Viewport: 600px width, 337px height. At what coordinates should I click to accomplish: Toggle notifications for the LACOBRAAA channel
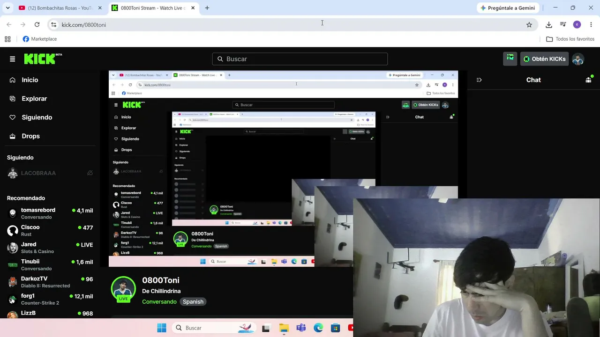[90, 173]
